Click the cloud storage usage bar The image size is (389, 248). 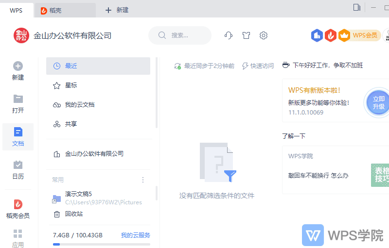(102, 244)
